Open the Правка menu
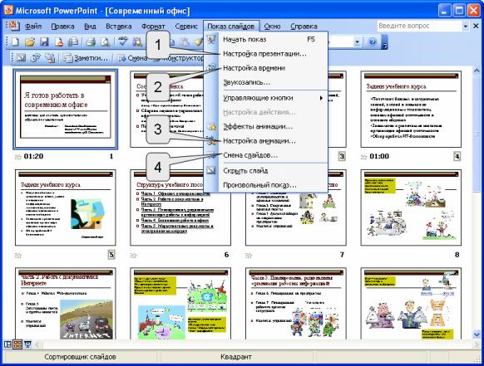The width and height of the screenshot is (484, 366). coord(62,27)
